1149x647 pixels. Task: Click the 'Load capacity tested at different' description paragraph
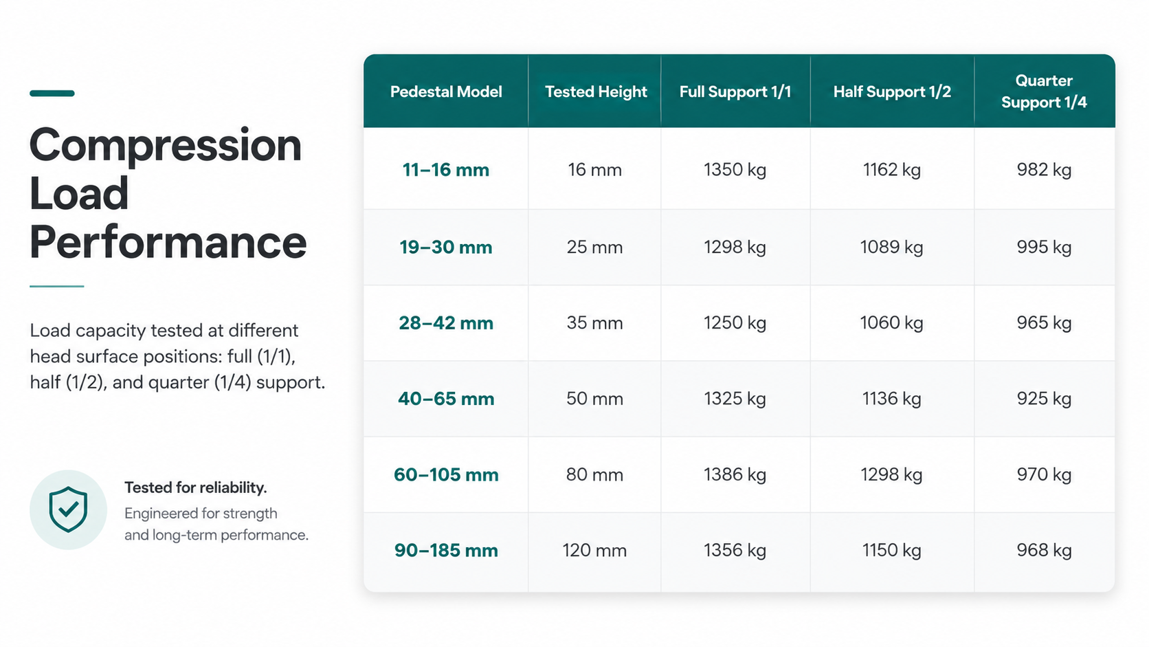tap(177, 356)
